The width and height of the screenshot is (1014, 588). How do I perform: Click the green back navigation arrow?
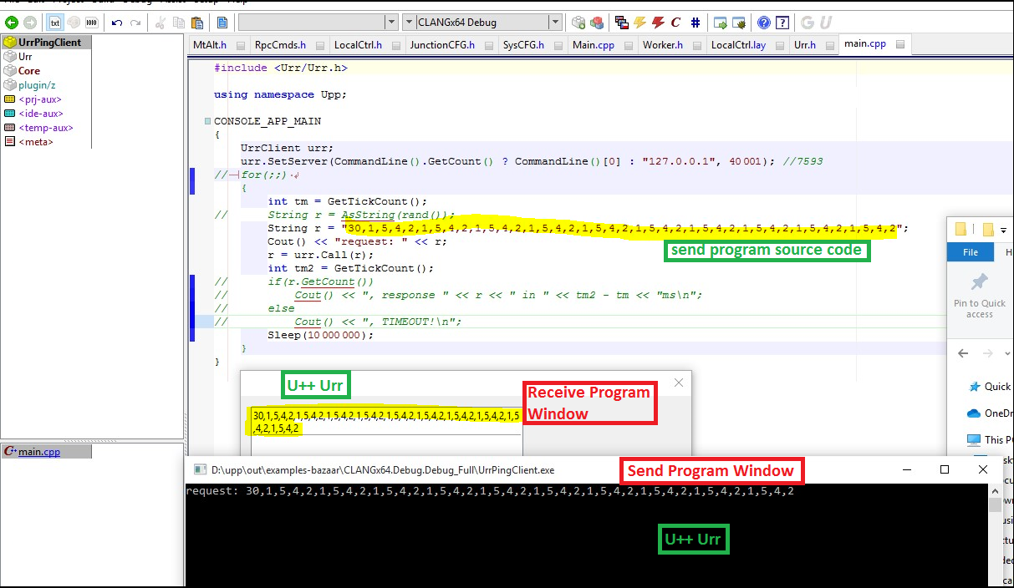point(12,23)
